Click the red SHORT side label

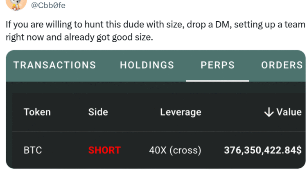click(104, 150)
